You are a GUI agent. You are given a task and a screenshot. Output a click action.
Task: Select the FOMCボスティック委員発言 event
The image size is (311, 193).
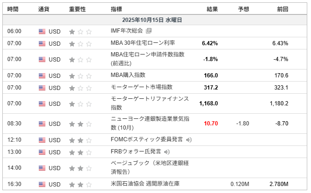click(147, 139)
